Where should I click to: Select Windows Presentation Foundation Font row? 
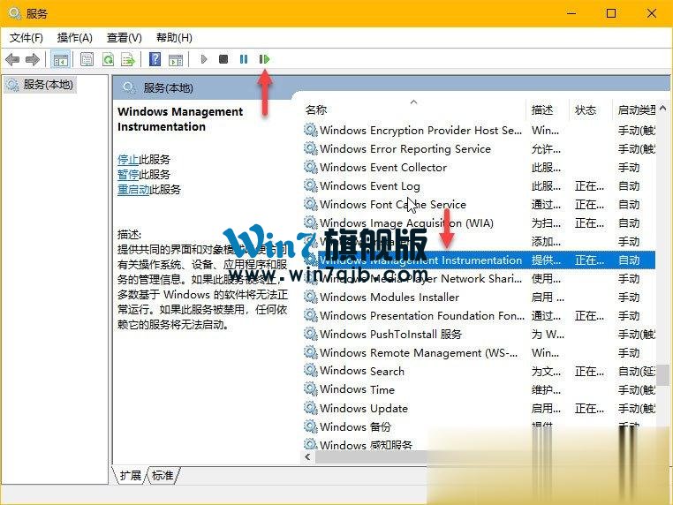click(x=479, y=316)
